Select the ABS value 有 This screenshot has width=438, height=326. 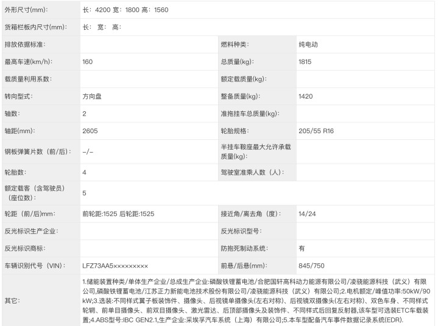pyautogui.click(x=302, y=249)
